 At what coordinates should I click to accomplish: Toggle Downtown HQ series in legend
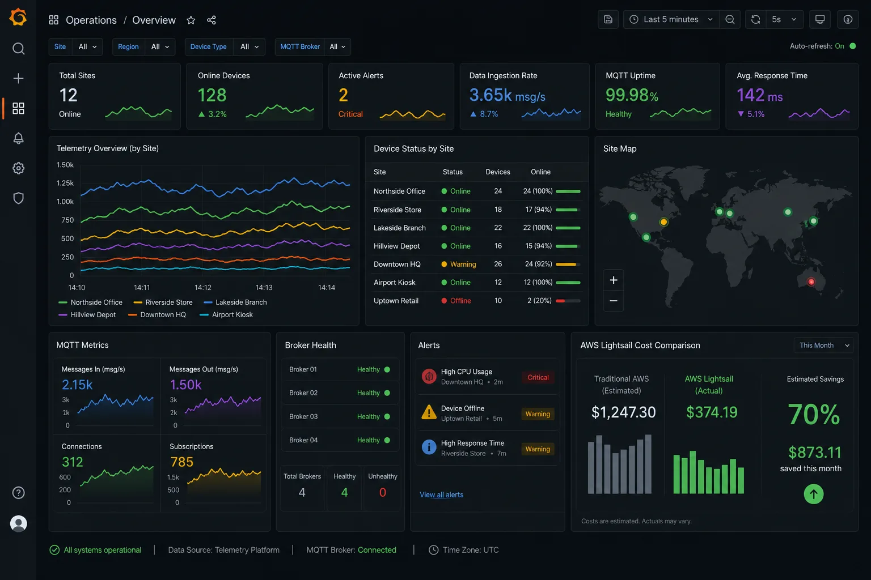157,315
